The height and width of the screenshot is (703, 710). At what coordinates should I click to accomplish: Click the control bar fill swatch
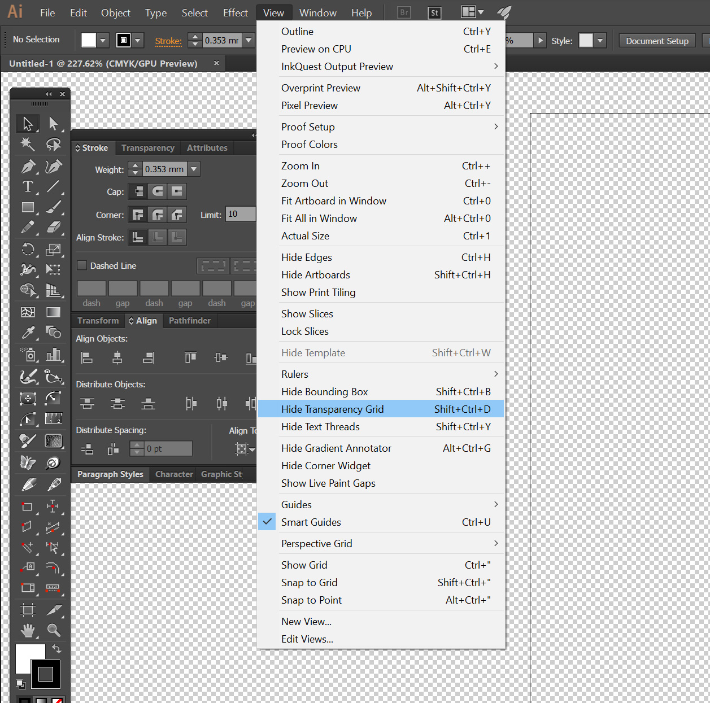click(89, 40)
